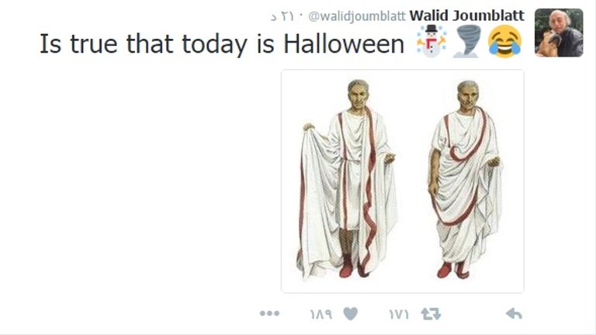Click the word Halloween in the tweet
596x335 pixels.
(x=344, y=43)
